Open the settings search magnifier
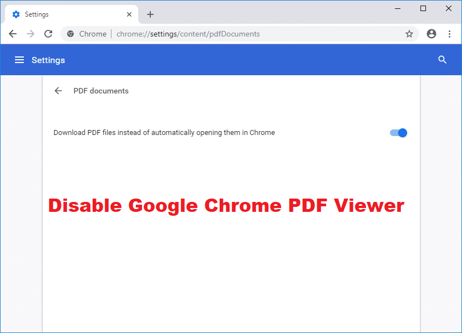Viewport: 462px width, 333px height. point(442,59)
